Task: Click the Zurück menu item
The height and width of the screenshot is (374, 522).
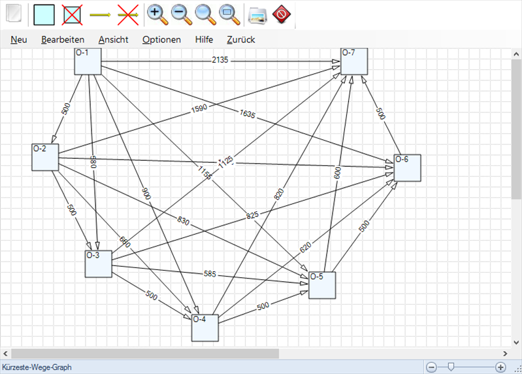Action: coord(240,39)
